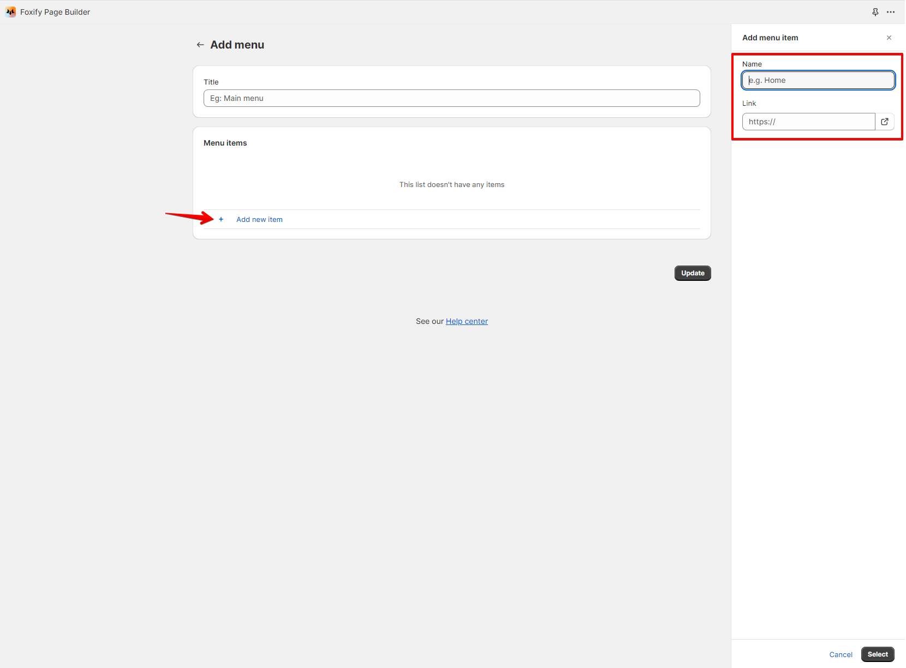Click the Menu items heading
The width and height of the screenshot is (906, 668).
coord(225,143)
